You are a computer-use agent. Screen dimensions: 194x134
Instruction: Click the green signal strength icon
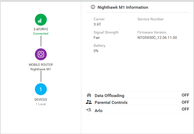pyautogui.click(x=41, y=20)
